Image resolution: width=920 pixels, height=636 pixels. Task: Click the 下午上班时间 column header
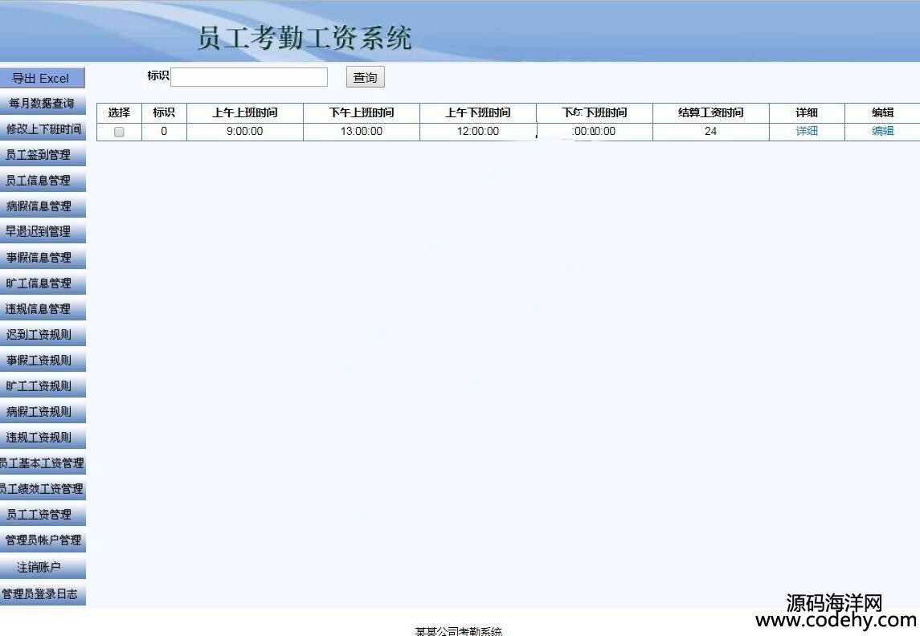[x=362, y=112]
